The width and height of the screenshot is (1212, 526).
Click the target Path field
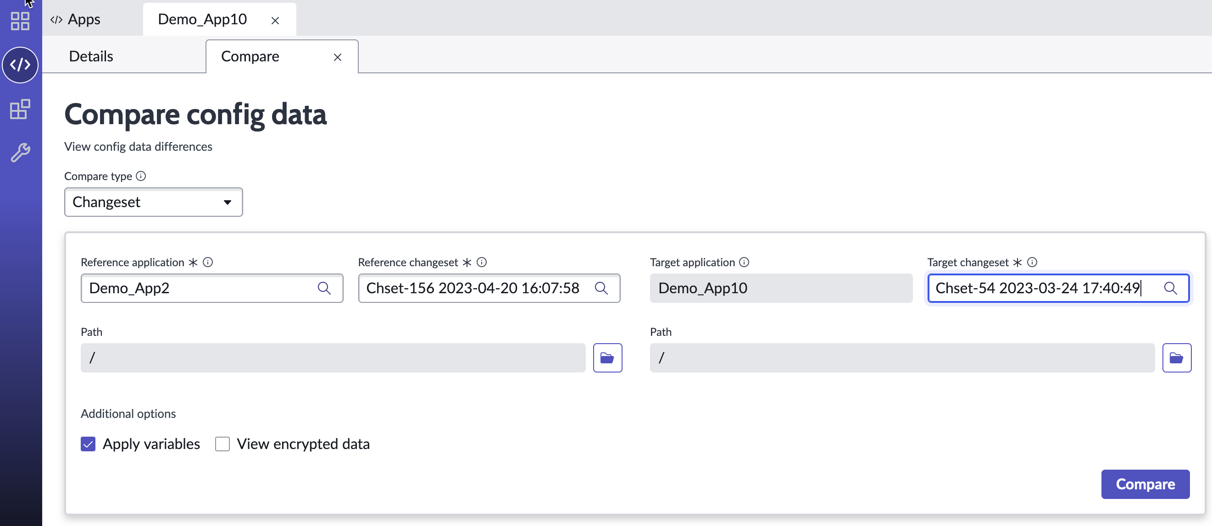pyautogui.click(x=902, y=358)
